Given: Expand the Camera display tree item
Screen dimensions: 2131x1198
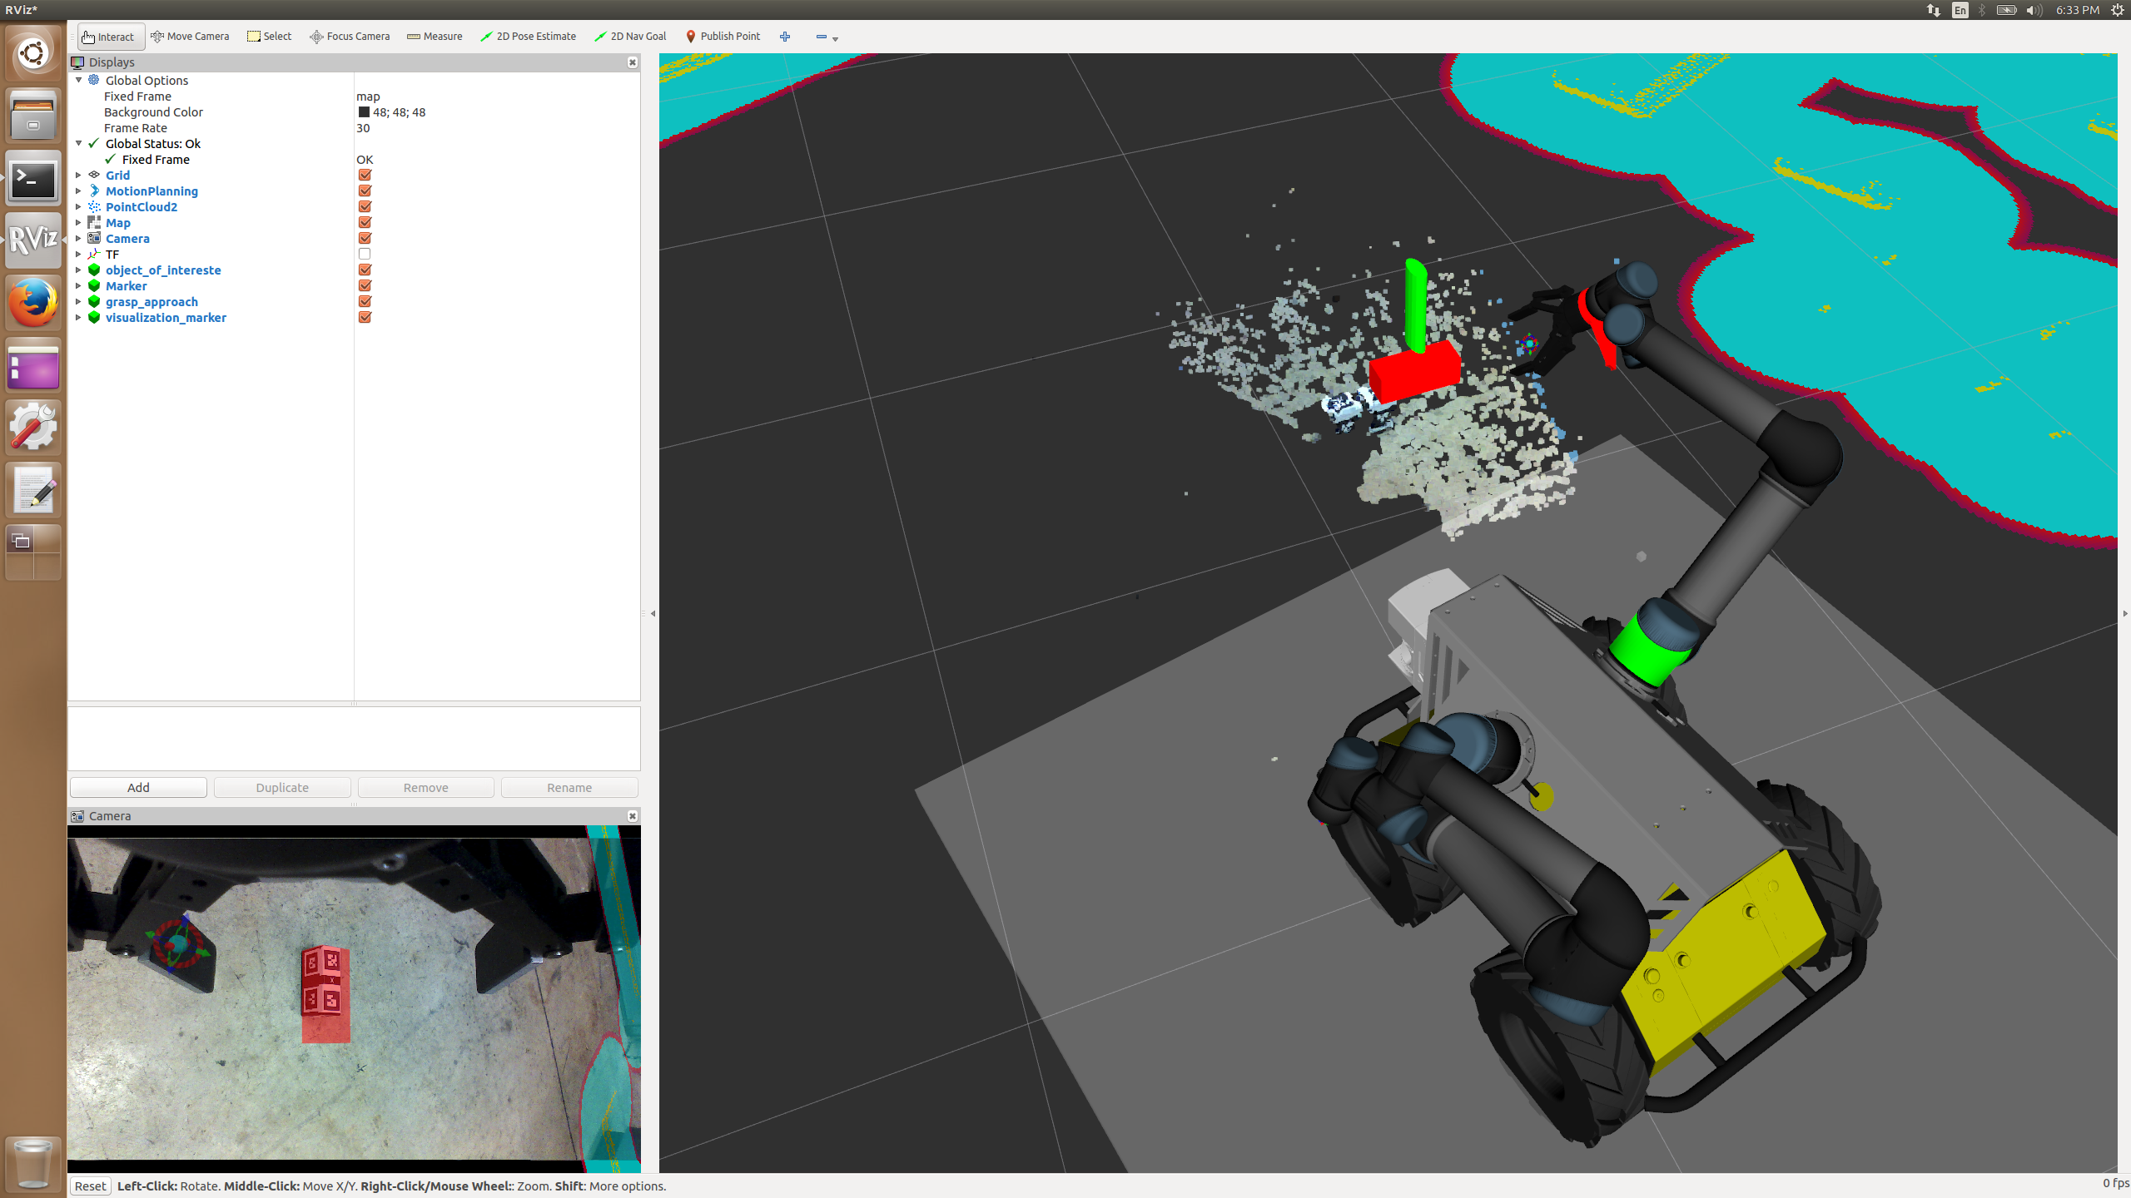Looking at the screenshot, I should click(79, 239).
